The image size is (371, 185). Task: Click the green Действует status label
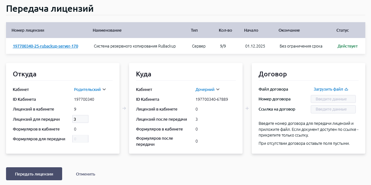click(x=347, y=46)
